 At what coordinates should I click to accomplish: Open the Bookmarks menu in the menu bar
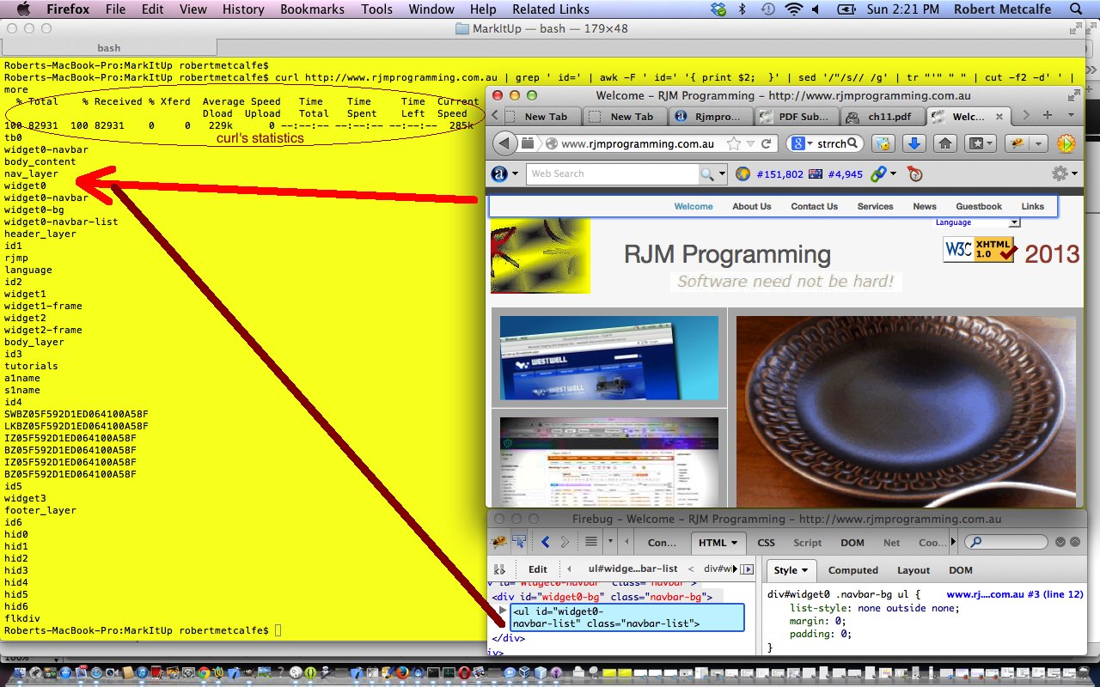(312, 9)
